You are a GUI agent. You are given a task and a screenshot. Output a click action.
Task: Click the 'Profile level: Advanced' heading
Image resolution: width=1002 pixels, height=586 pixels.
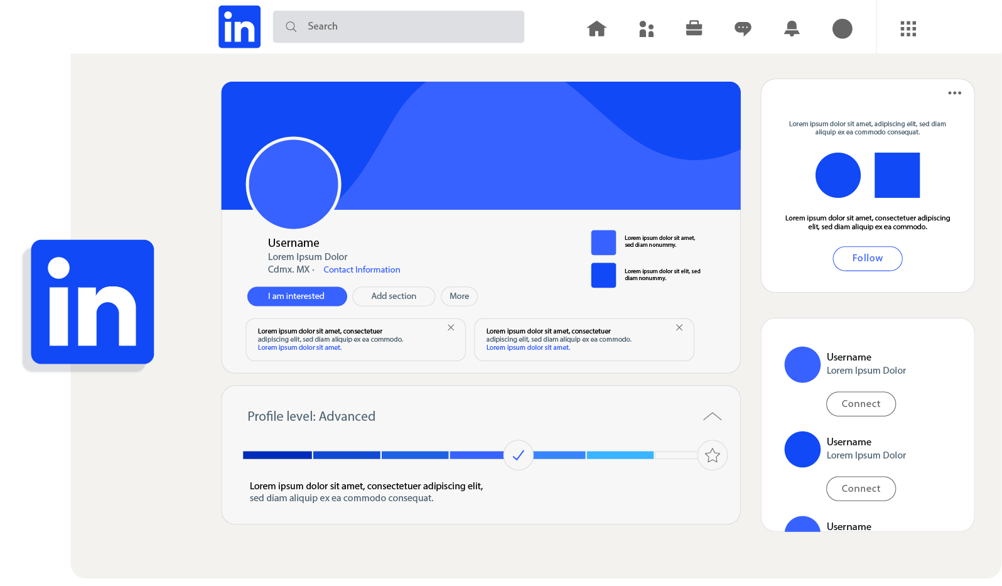point(311,416)
